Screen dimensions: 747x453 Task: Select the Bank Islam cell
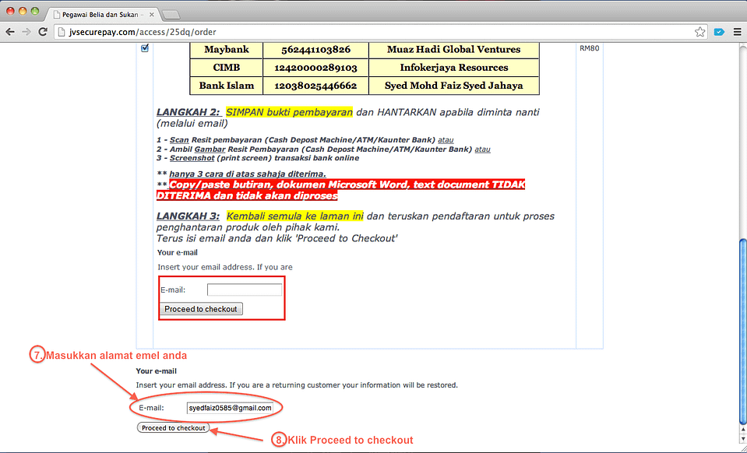227,86
